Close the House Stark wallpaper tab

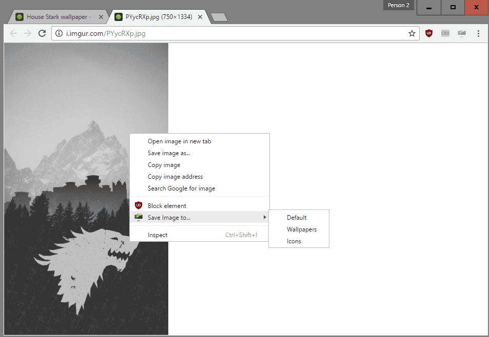[101, 17]
